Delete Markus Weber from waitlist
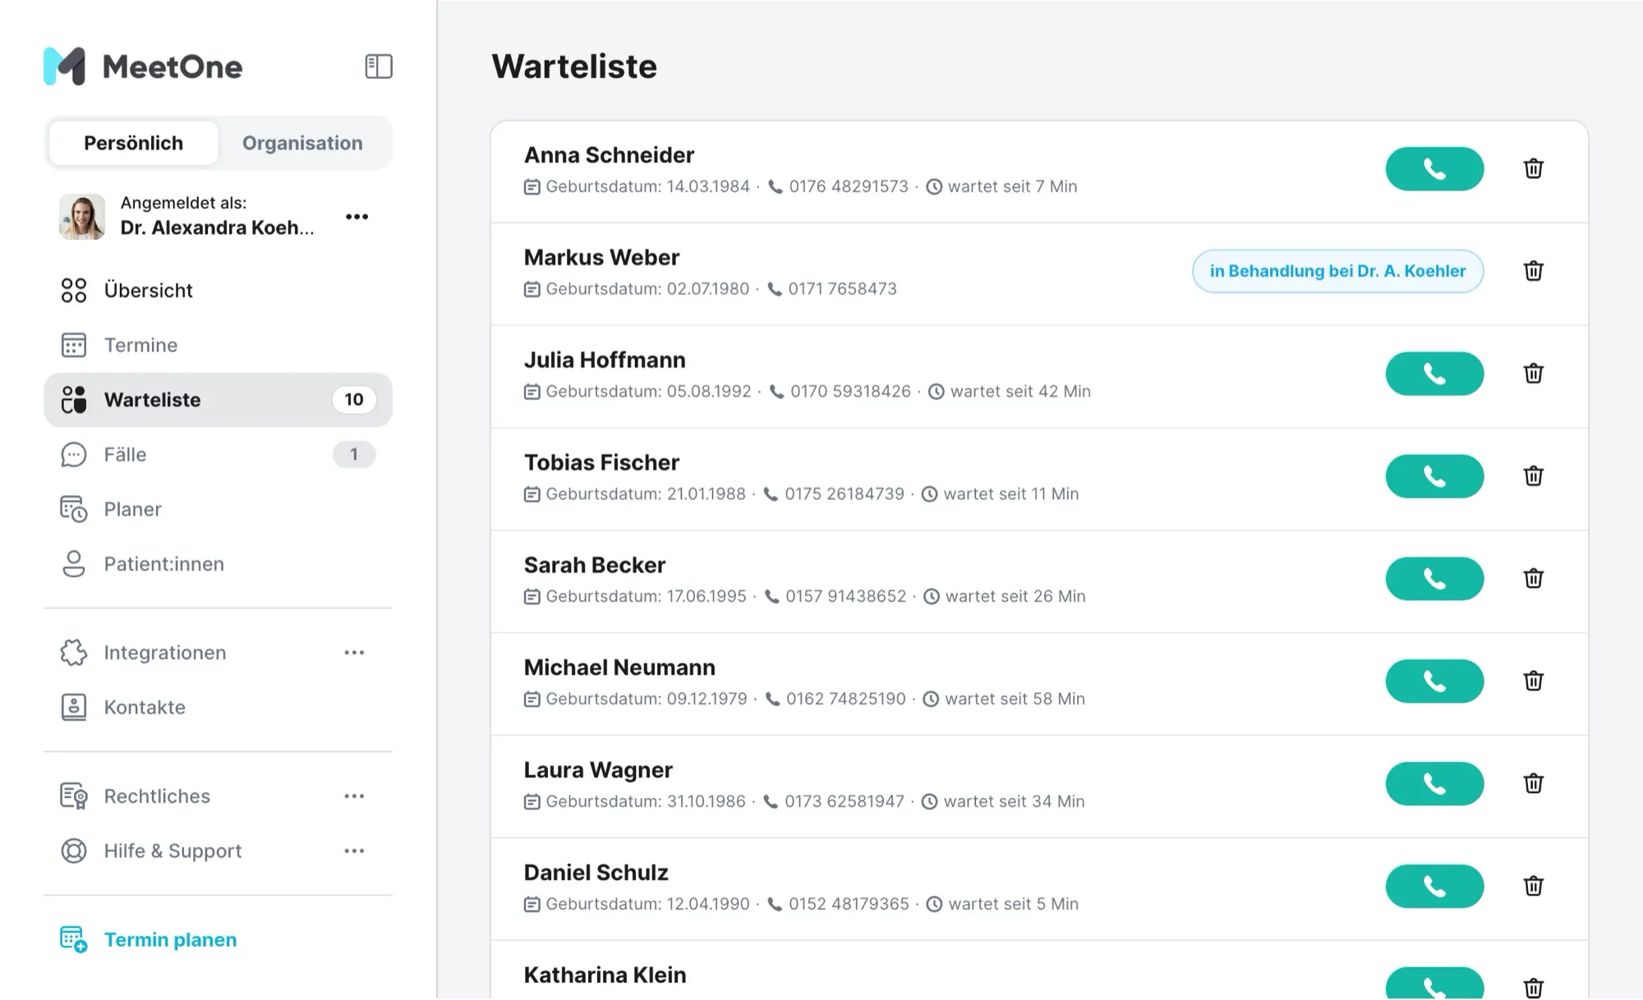Screen dimensions: 1643x1000 [1533, 271]
